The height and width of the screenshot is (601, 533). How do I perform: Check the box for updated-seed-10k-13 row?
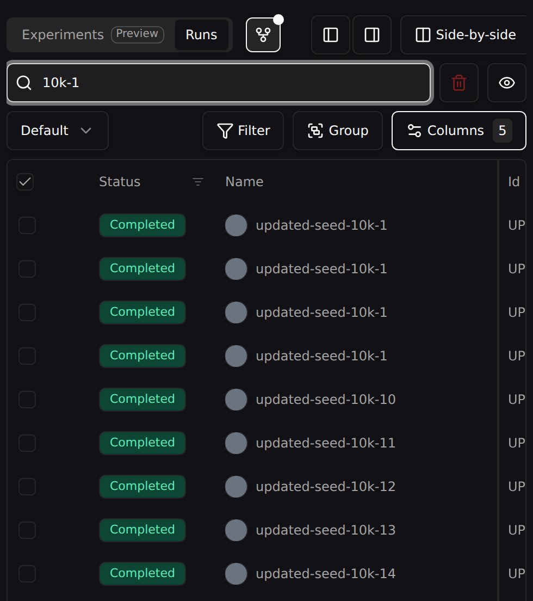click(x=27, y=530)
